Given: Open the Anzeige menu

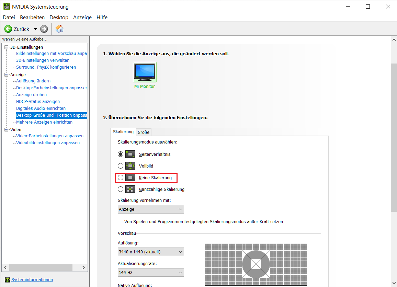Looking at the screenshot, I should pos(82,17).
